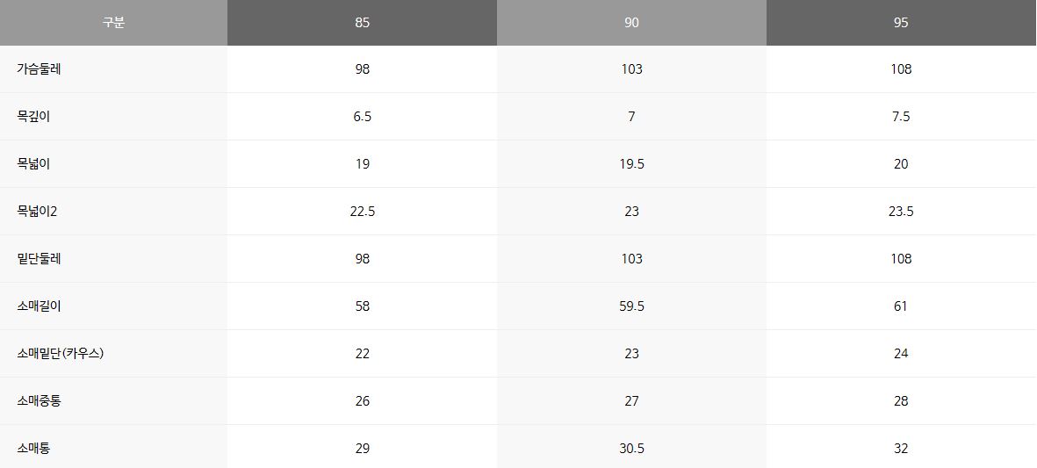Viewport: 1037px width, 468px height.
Task: Click the 목깊이 row label
Action: 33,117
